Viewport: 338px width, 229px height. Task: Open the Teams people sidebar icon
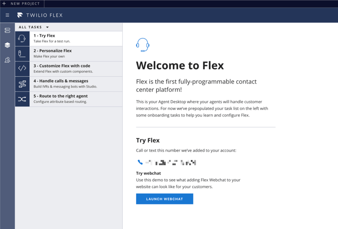click(7, 60)
